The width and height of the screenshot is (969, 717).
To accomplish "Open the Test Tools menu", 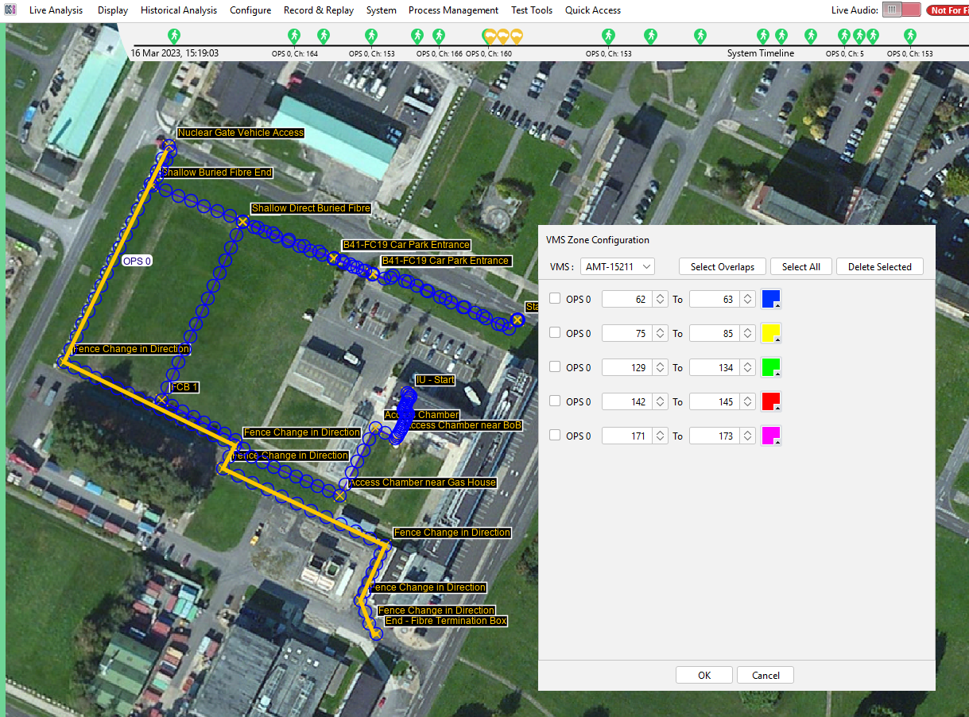I will point(531,10).
